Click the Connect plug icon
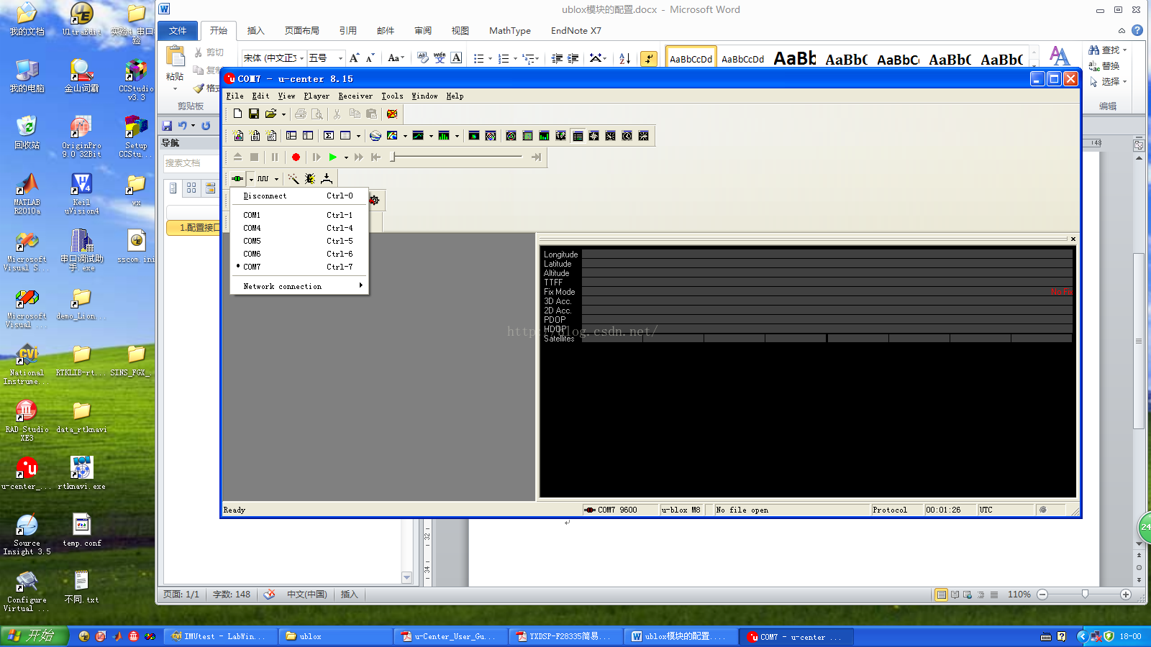Viewport: 1151px width, 647px height. click(237, 178)
